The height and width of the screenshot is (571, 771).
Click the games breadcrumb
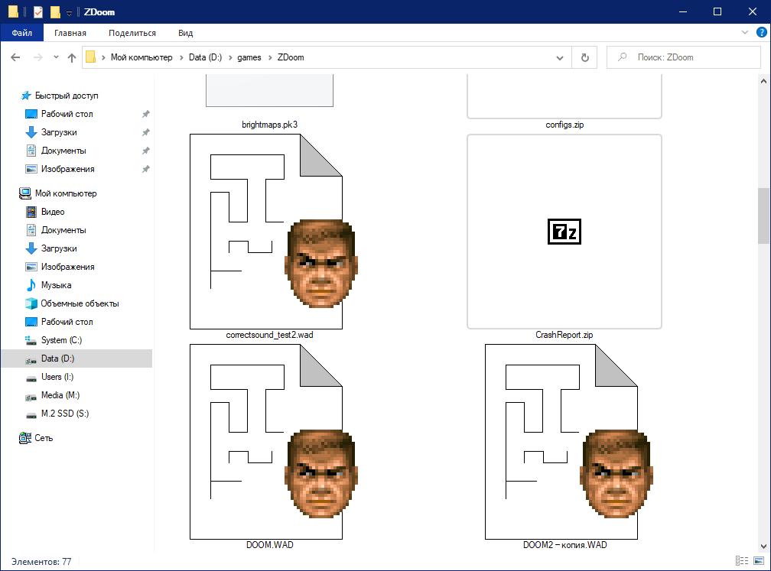point(249,57)
